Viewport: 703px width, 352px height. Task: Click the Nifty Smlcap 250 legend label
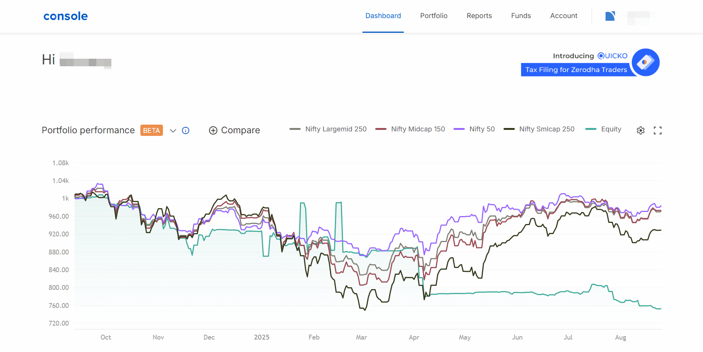coord(547,129)
